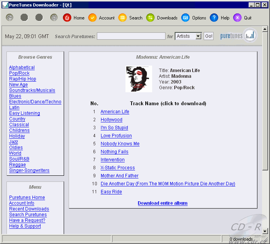
Task: Download the X-Static Process track
Action: tap(118, 167)
